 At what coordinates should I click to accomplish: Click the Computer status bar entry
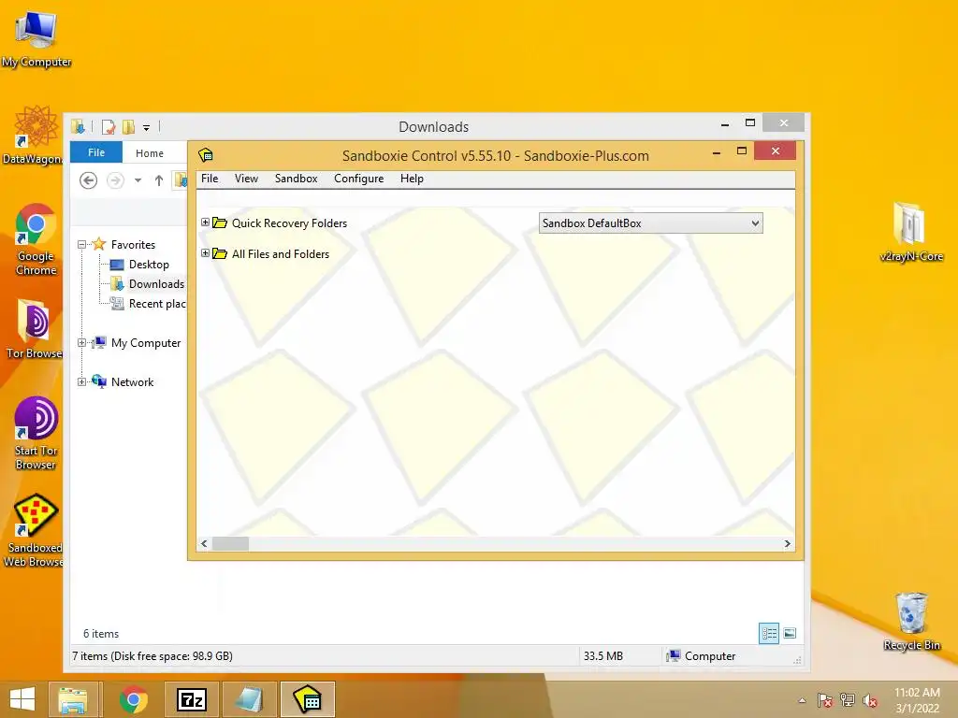[701, 655]
